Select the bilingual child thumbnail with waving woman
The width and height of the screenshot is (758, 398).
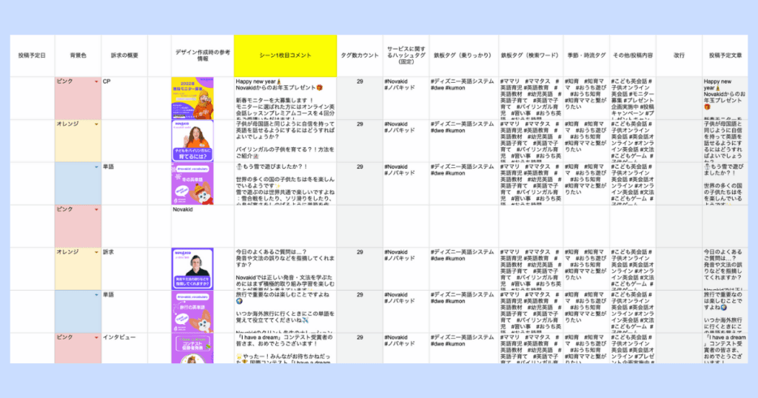point(192,141)
